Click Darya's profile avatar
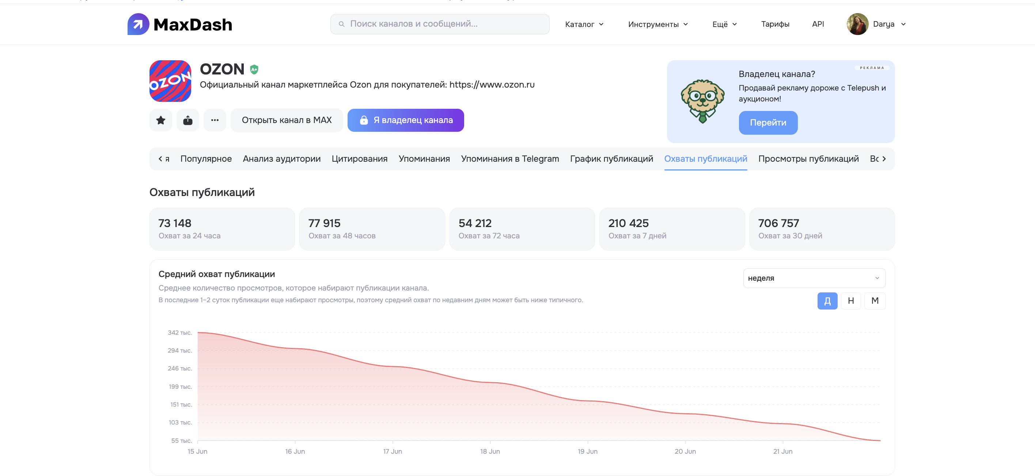Viewport: 1035px width, 476px height. click(857, 24)
